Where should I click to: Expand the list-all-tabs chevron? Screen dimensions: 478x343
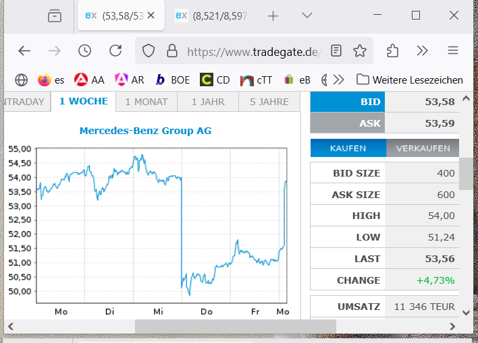pos(307,15)
